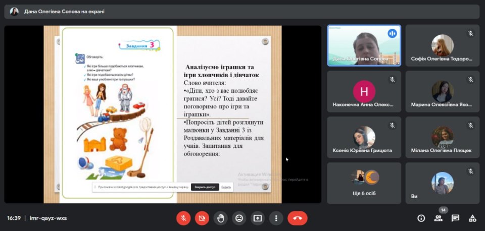Click the 16:39 clock text
Screen dimensions: 485x231
point(14,218)
